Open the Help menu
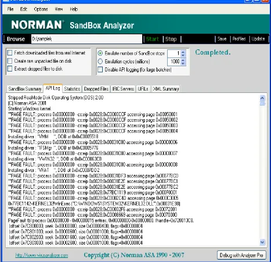The width and height of the screenshot is (271, 262). 74,9
